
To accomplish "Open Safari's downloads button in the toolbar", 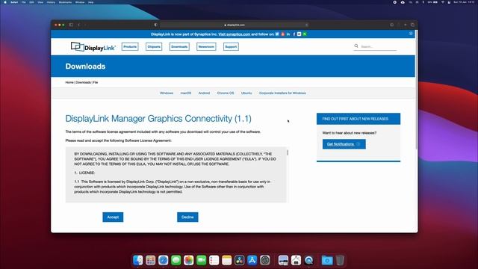I will point(391,25).
